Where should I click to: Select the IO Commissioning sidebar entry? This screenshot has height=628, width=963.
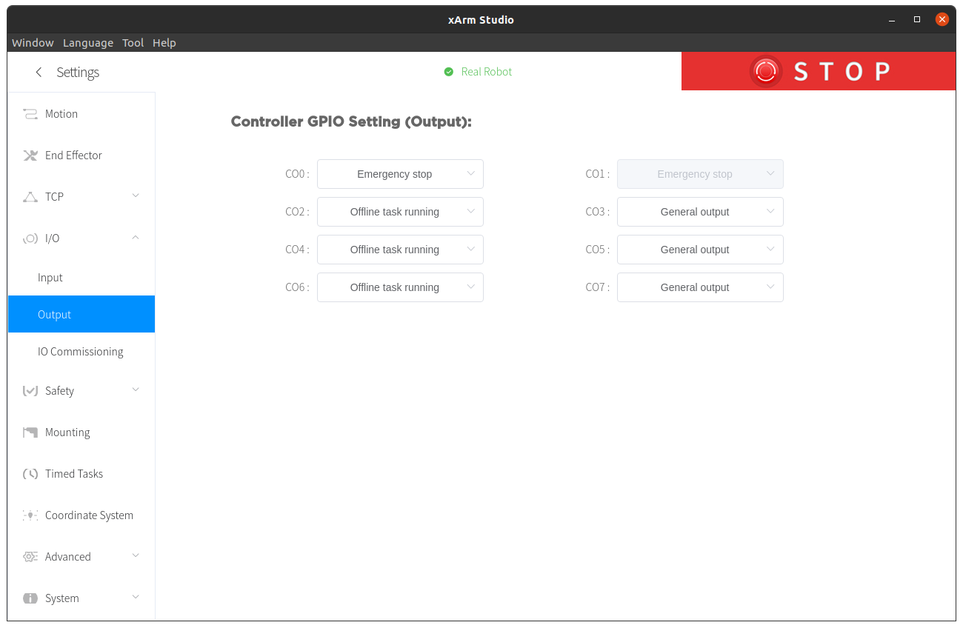[80, 351]
